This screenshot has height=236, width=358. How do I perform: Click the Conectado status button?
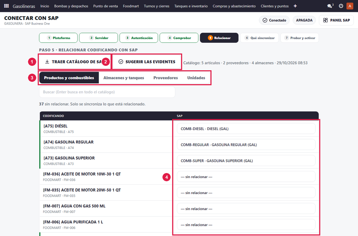(274, 20)
